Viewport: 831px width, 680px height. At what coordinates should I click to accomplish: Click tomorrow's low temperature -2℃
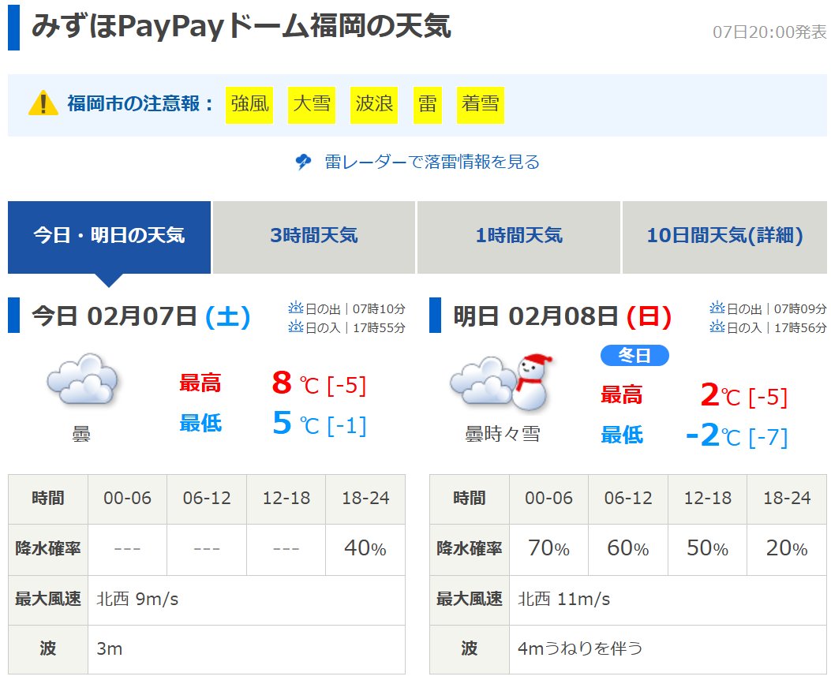[713, 436]
